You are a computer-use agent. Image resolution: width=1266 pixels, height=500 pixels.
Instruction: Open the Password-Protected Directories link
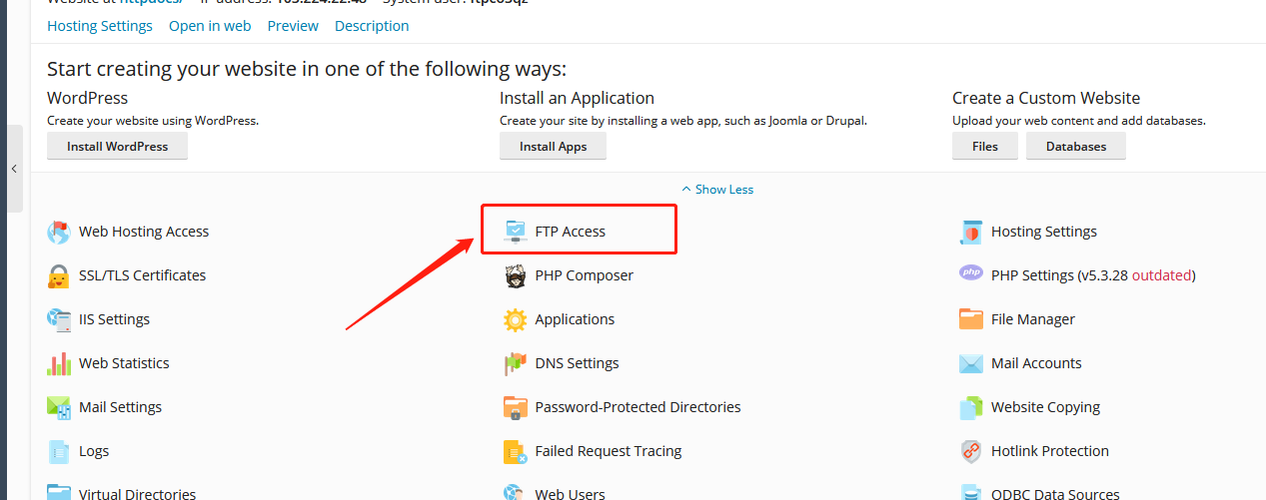[x=637, y=407]
